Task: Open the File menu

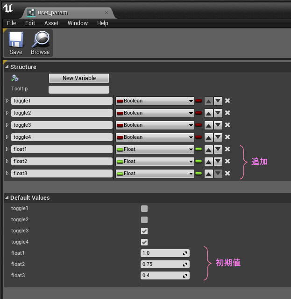Action: (x=12, y=23)
